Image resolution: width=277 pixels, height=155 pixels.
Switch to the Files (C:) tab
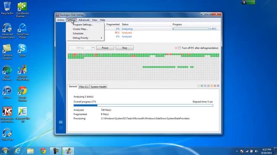[84, 87]
